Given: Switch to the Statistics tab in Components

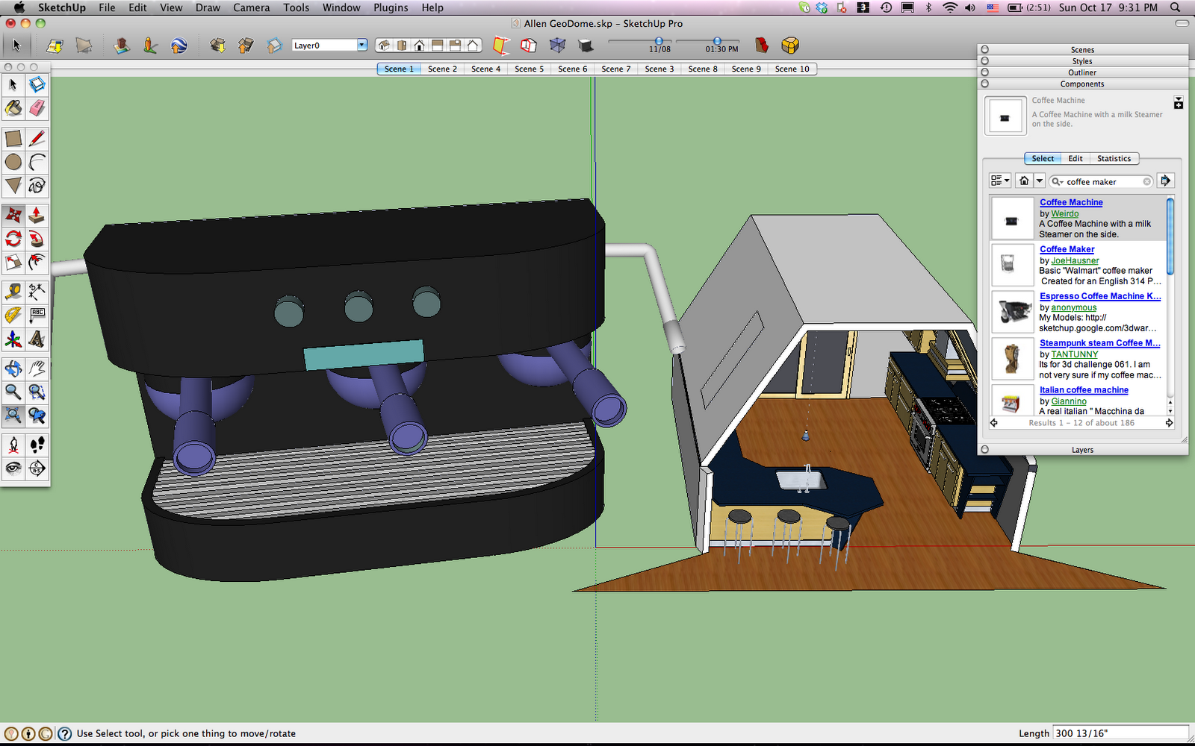Looking at the screenshot, I should coord(1114,158).
